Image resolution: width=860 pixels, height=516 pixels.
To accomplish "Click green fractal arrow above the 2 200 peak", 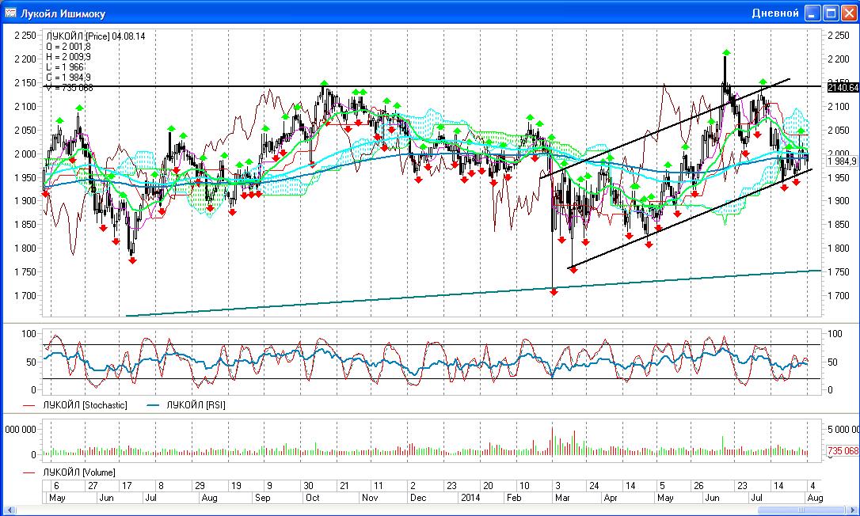I will 726,53.
